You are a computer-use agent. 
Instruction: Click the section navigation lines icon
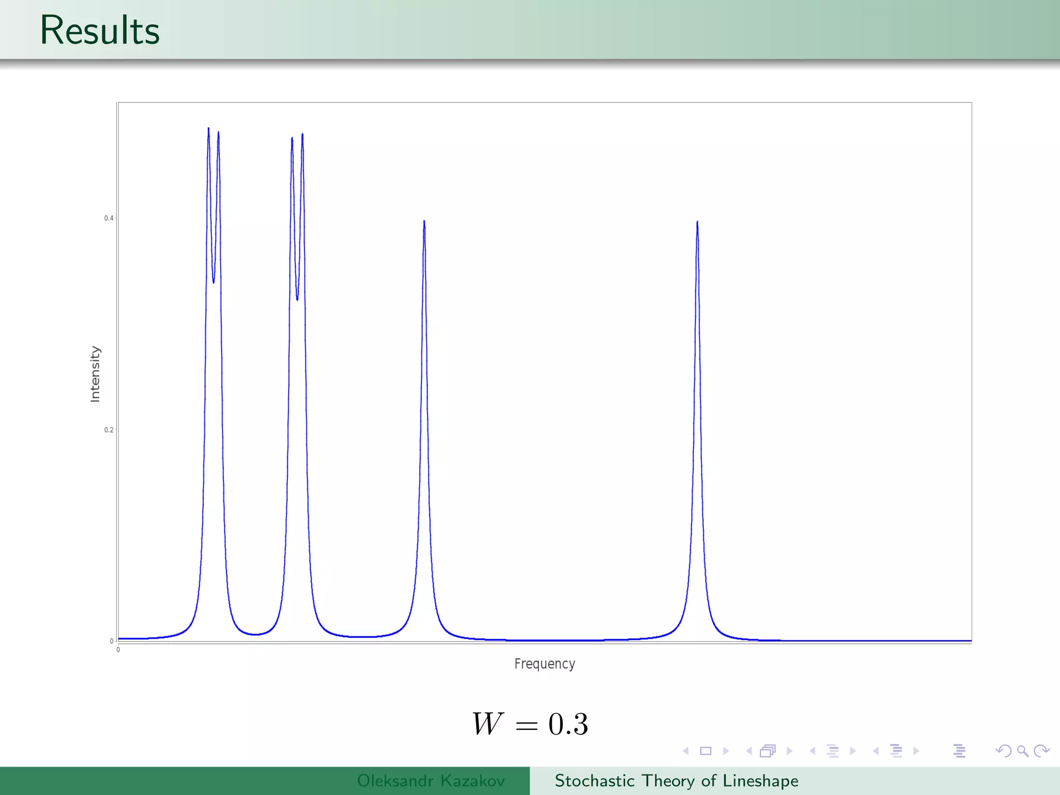[896, 750]
